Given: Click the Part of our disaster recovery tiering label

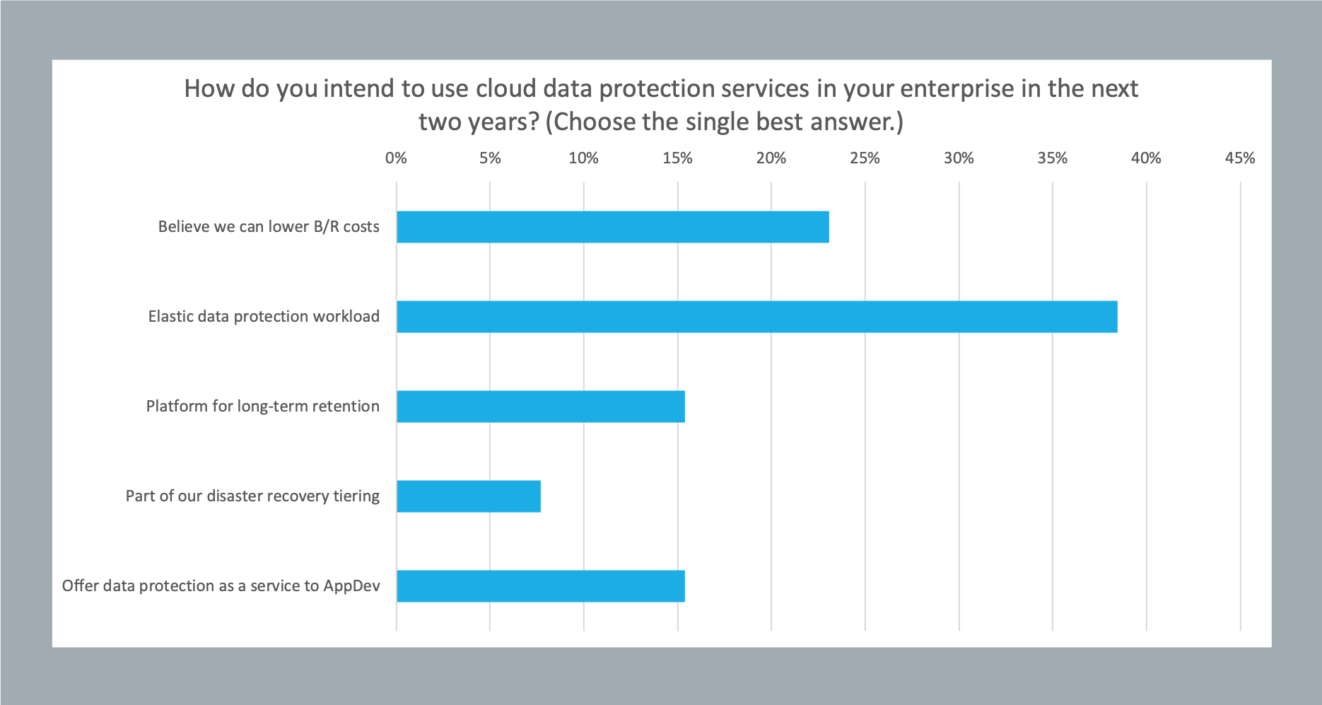Looking at the screenshot, I should coord(252,496).
